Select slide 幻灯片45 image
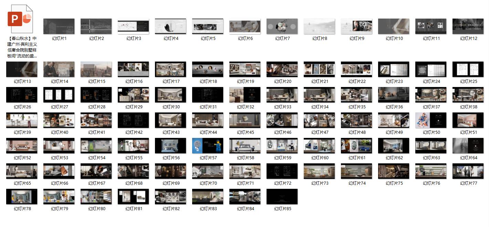Viewport: 489px width, 227px height. [245, 120]
